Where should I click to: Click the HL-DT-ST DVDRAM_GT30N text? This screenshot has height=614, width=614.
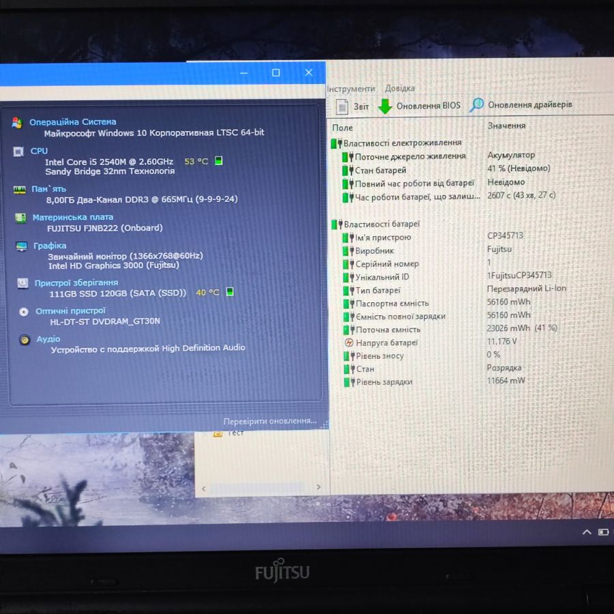[x=105, y=321]
